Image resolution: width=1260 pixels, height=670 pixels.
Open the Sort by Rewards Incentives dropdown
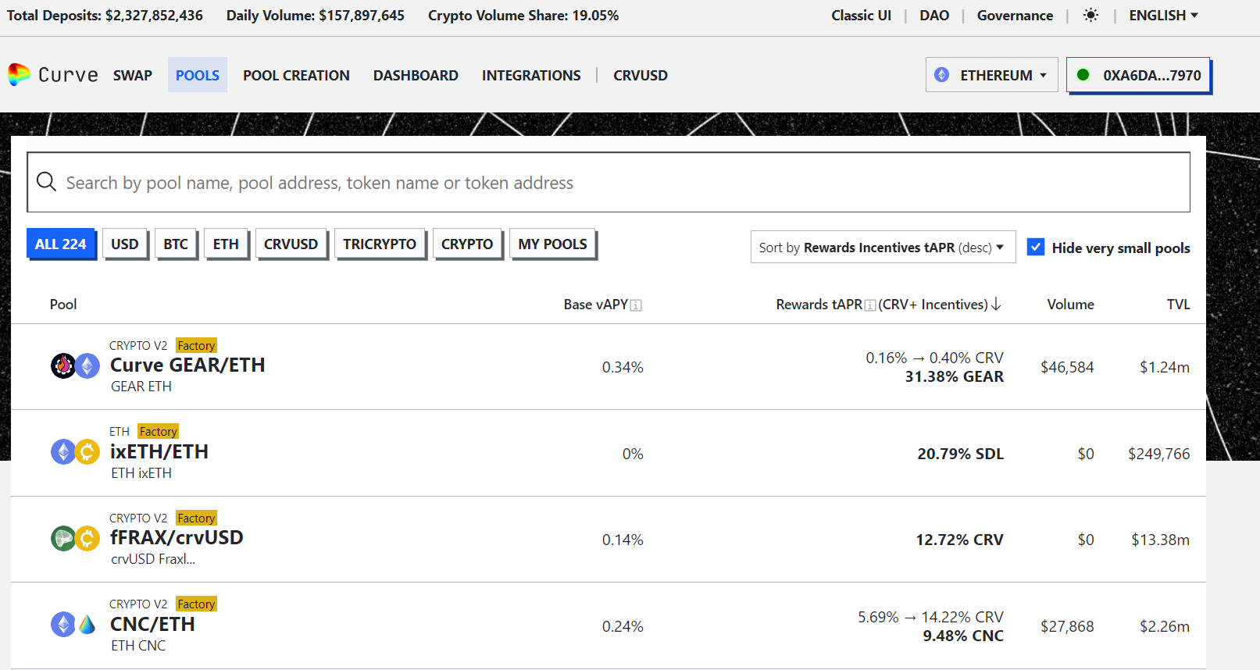pos(883,247)
